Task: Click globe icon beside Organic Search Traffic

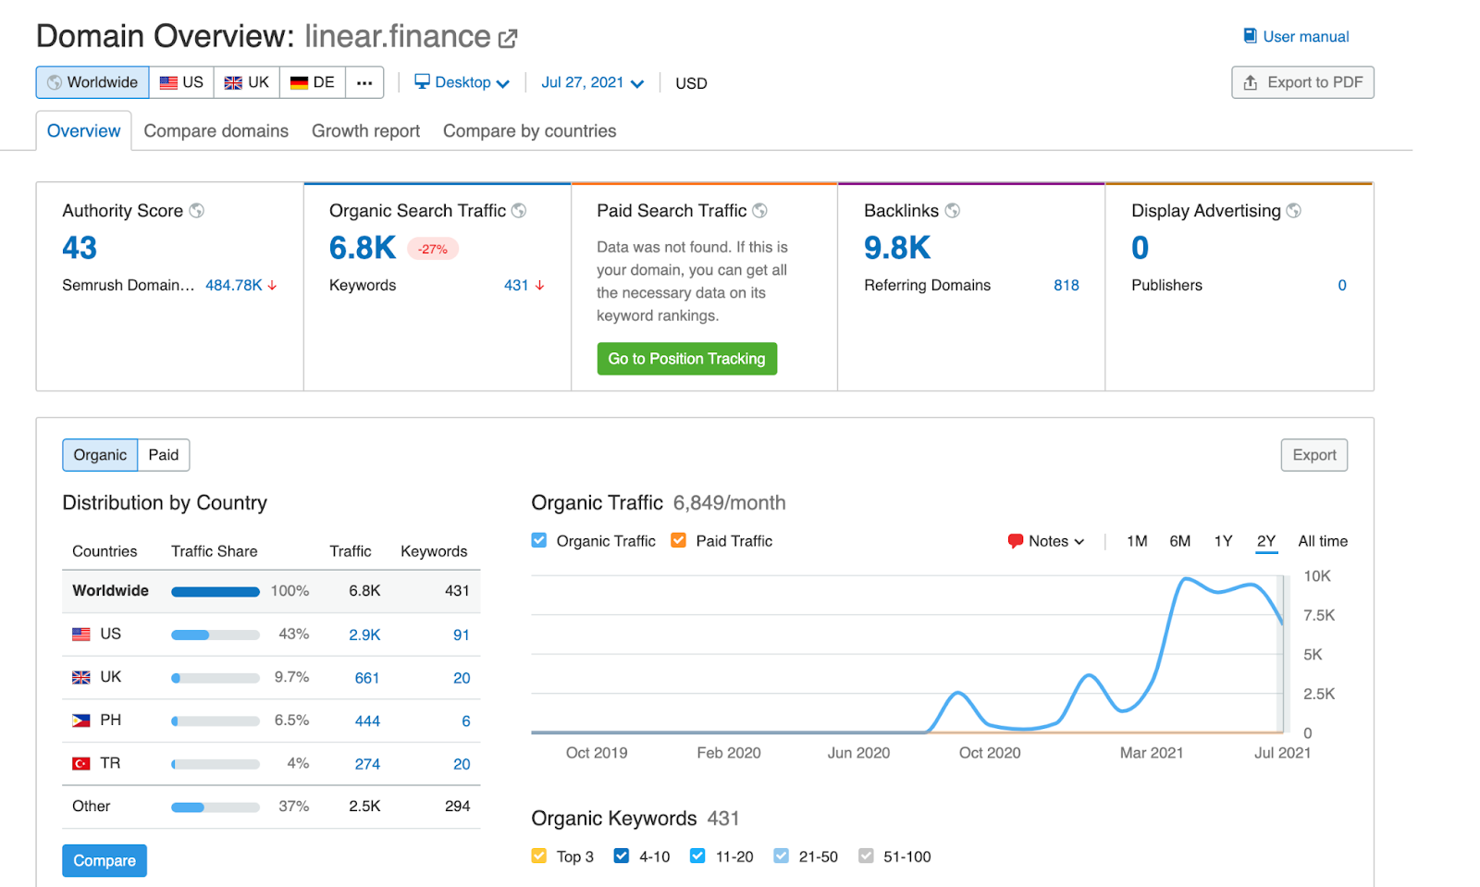Action: tap(519, 211)
